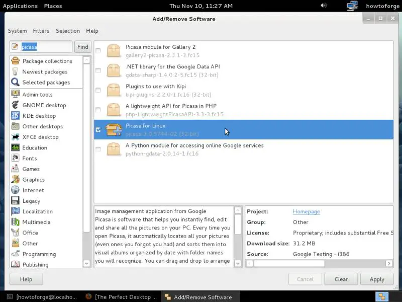402x302 pixels.
Task: Click the Legacy floppy disk icon
Action: pos(16,200)
